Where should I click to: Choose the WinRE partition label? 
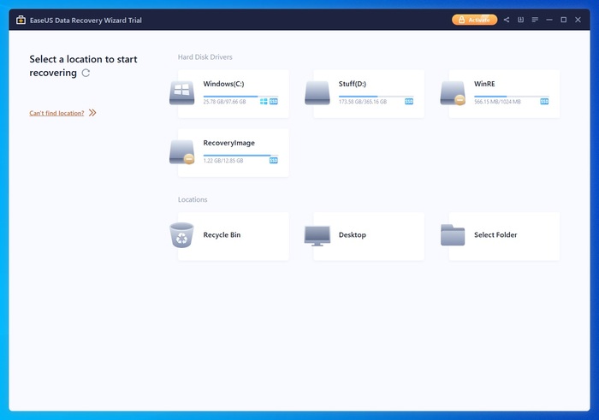(484, 84)
